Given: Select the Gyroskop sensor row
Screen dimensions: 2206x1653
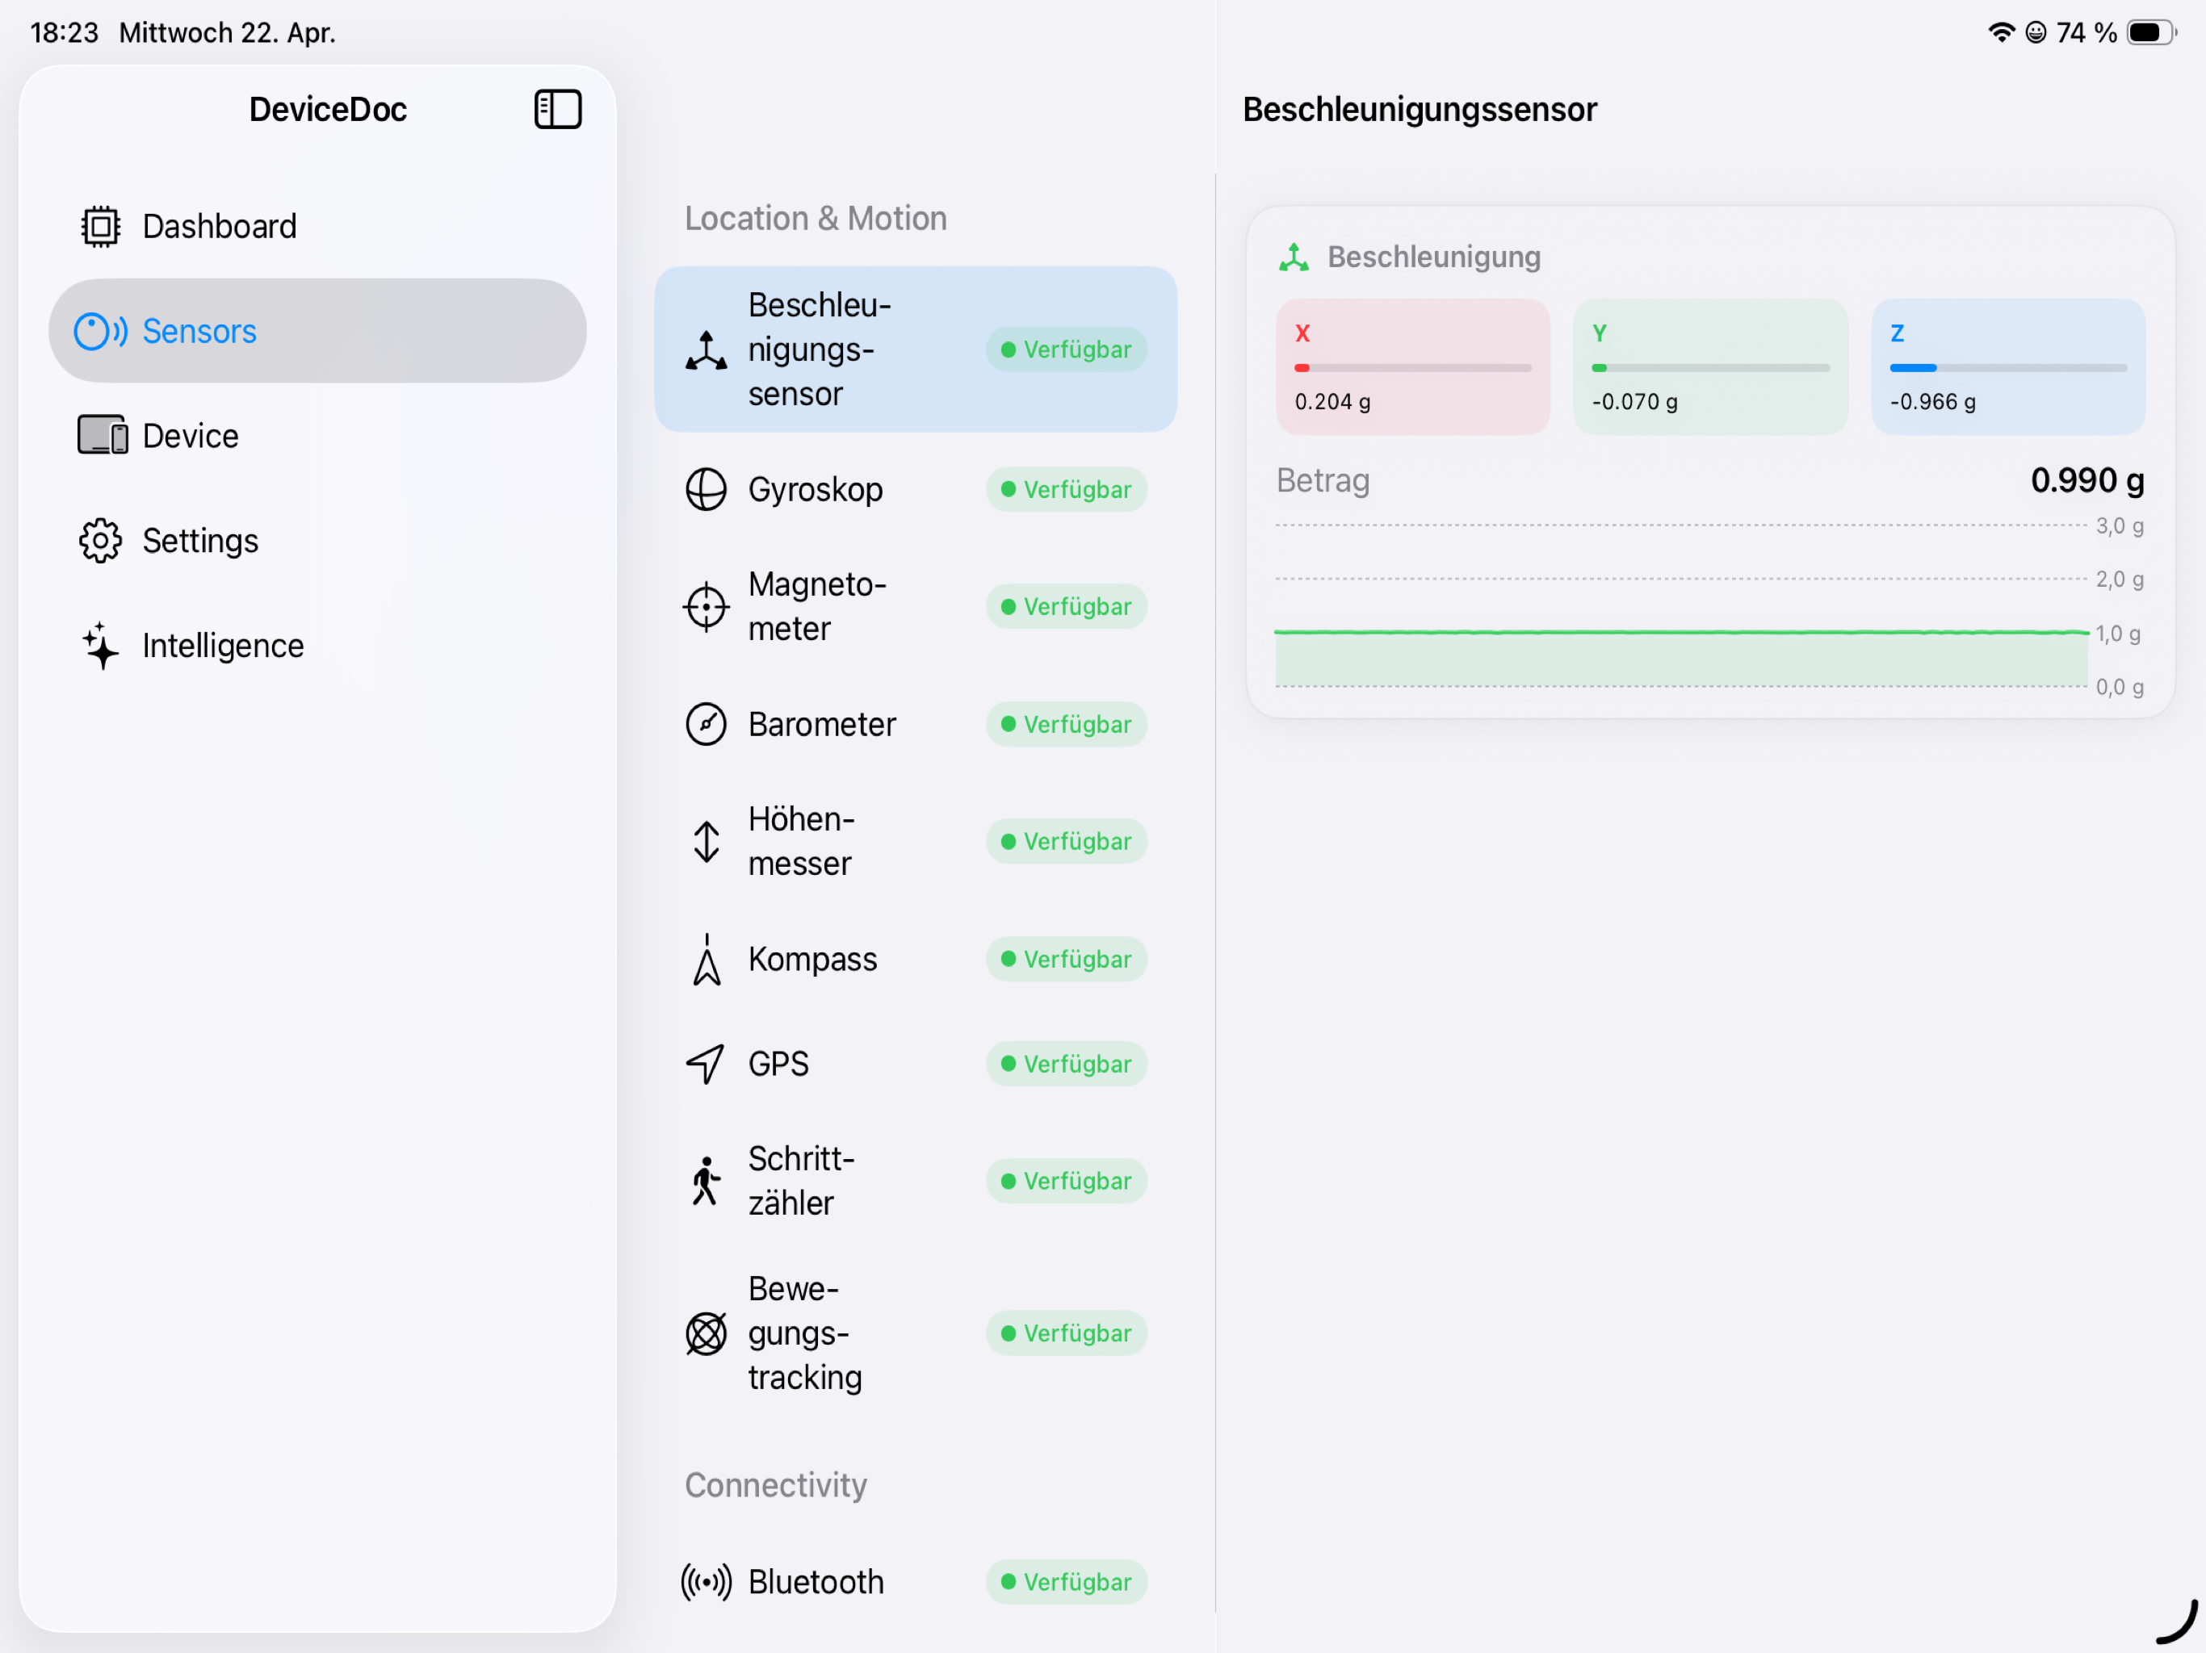Looking at the screenshot, I should point(916,489).
